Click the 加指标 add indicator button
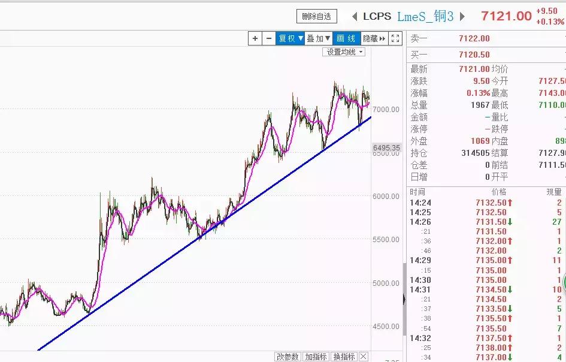 point(315,357)
